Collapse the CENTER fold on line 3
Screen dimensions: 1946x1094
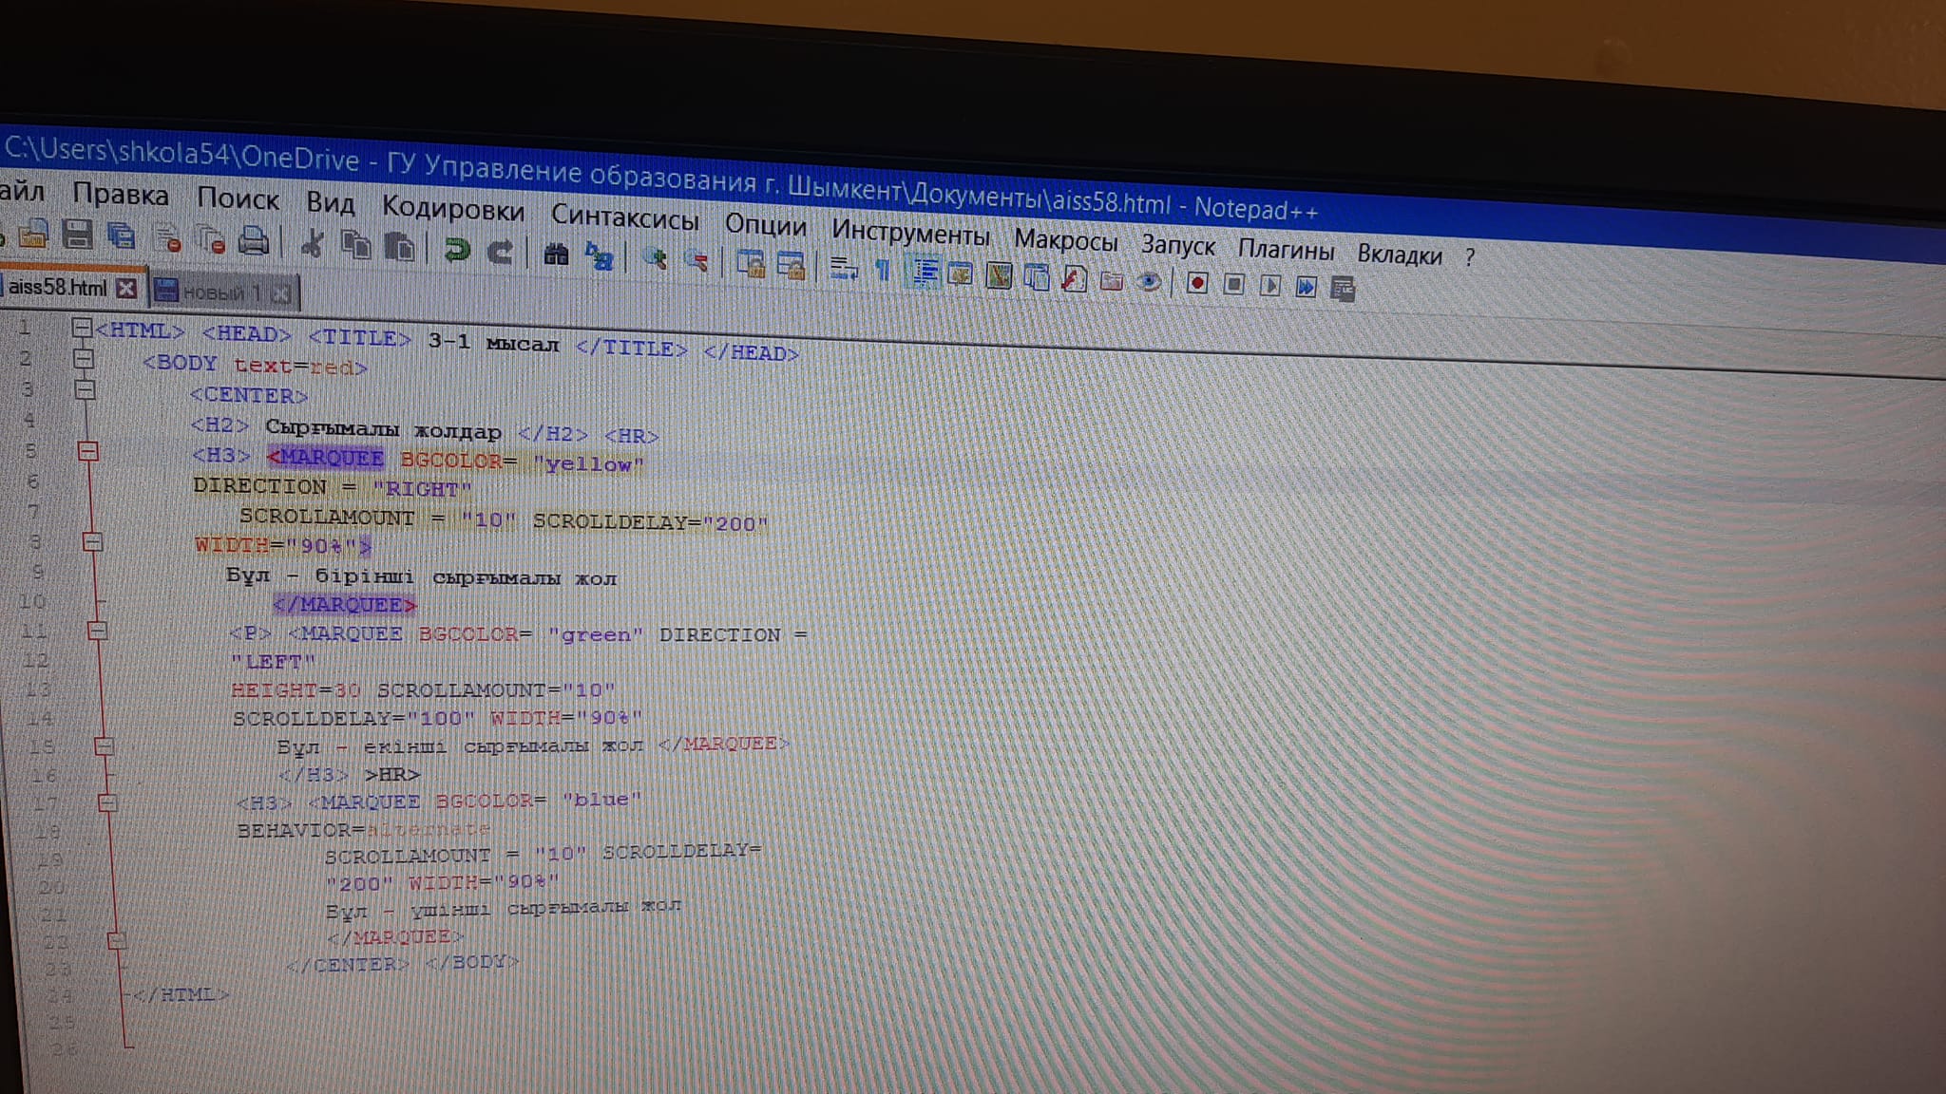pyautogui.click(x=86, y=389)
